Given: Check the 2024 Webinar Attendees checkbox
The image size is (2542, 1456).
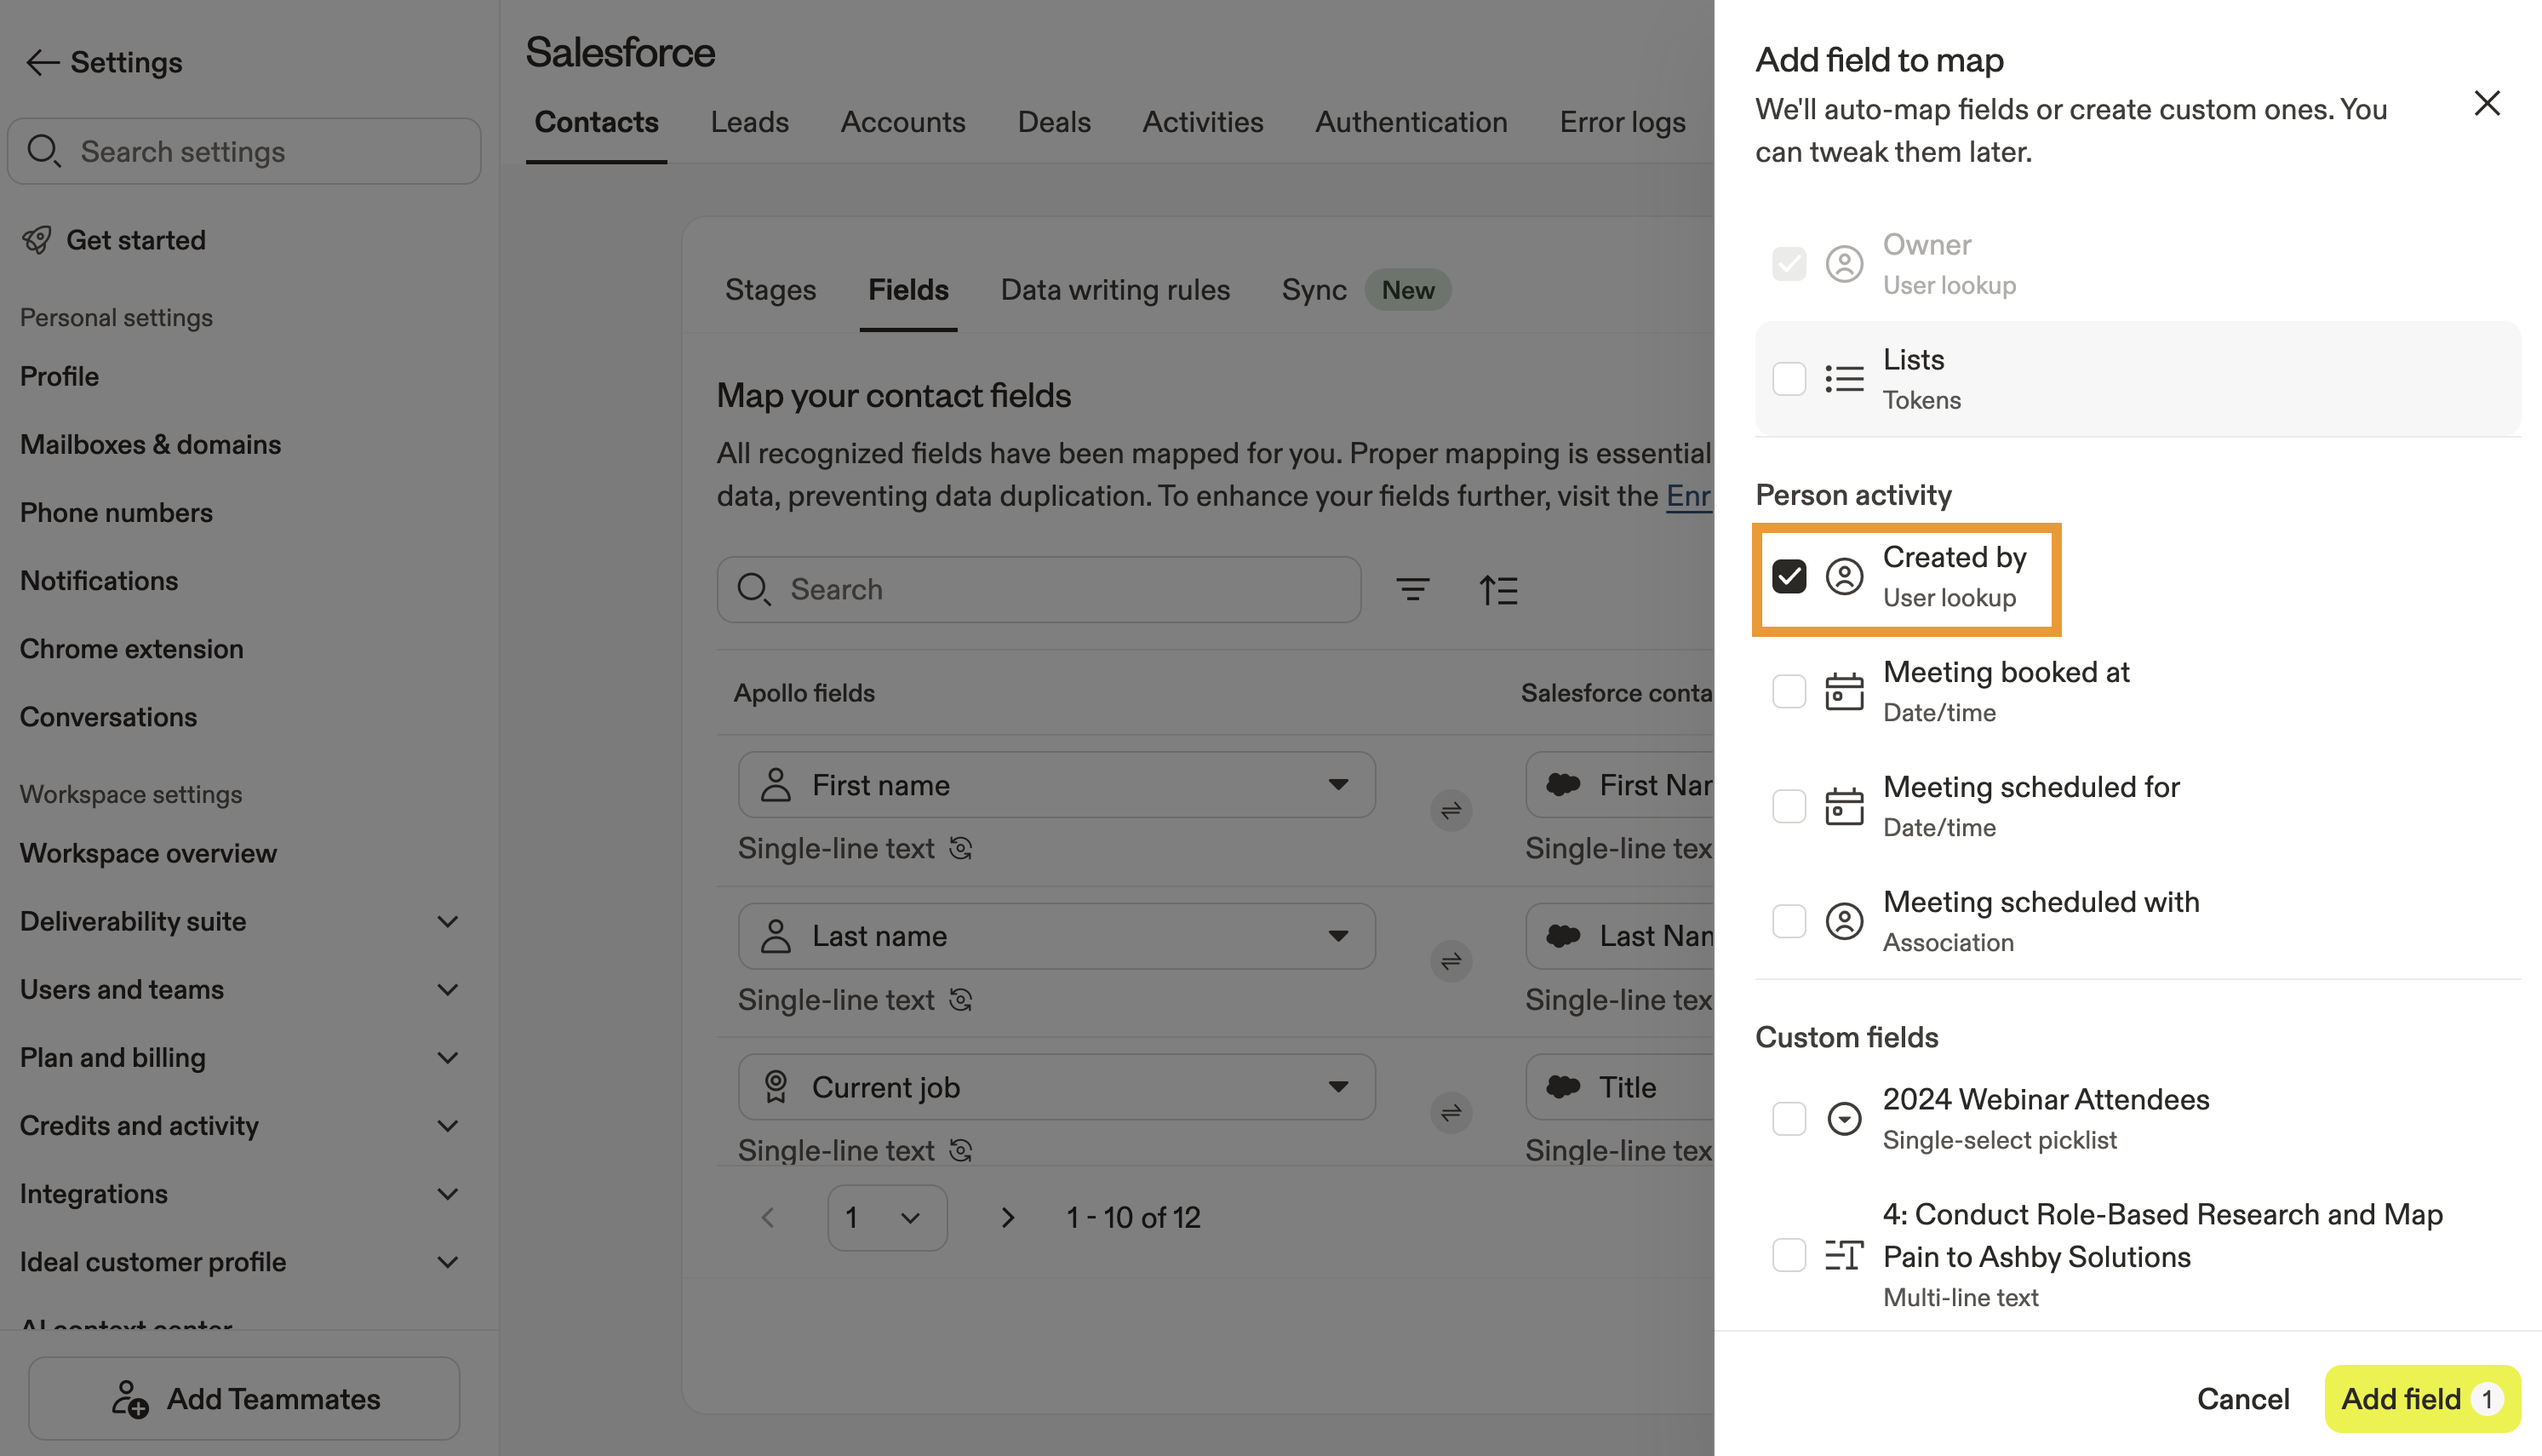Looking at the screenshot, I should [x=1789, y=1118].
